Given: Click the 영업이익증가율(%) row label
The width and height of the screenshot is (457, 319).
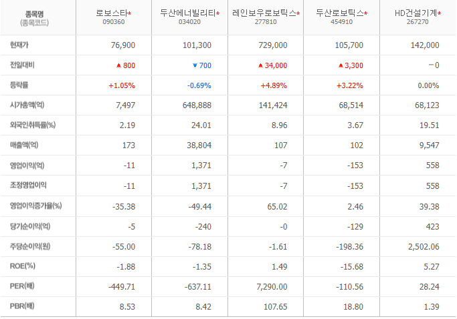Looking at the screenshot, I should coord(36,206).
